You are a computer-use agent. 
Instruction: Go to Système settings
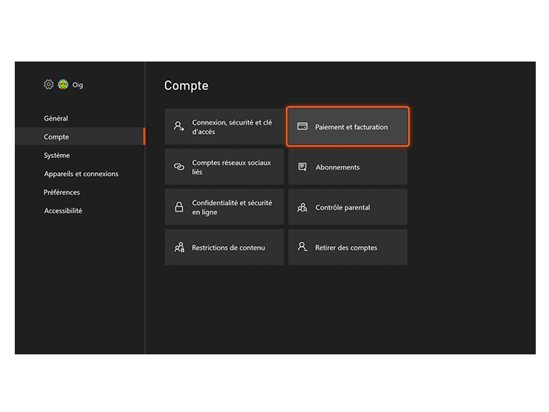coord(57,156)
